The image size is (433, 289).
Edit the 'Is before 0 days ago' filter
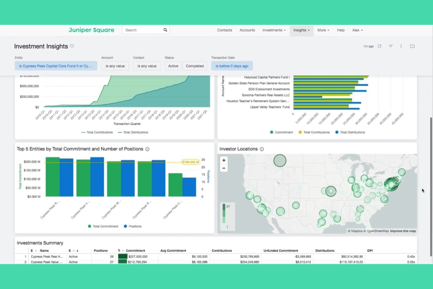[x=232, y=66]
